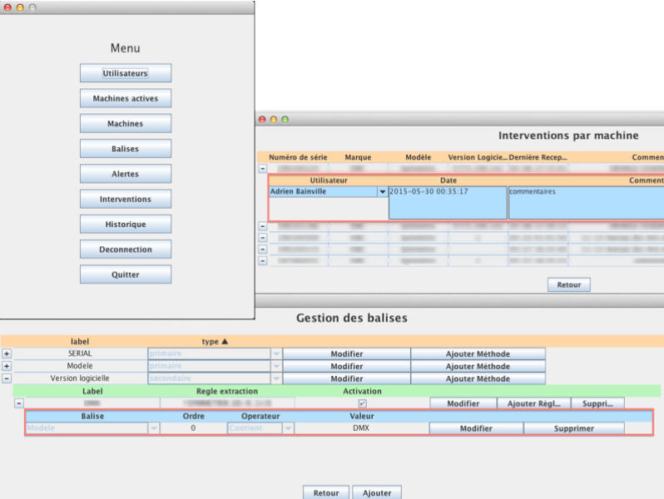Click Ajouter Méthode for SERIAL
The image size is (664, 499).
pyautogui.click(x=478, y=353)
